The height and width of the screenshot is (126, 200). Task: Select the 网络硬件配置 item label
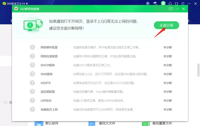[49, 47]
